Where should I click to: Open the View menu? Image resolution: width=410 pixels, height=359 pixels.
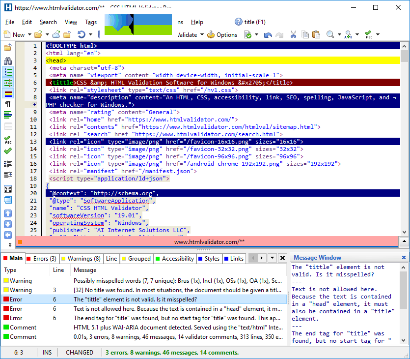pyautogui.click(x=71, y=22)
